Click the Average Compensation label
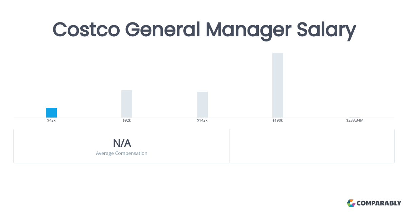The width and height of the screenshot is (408, 214). (122, 153)
